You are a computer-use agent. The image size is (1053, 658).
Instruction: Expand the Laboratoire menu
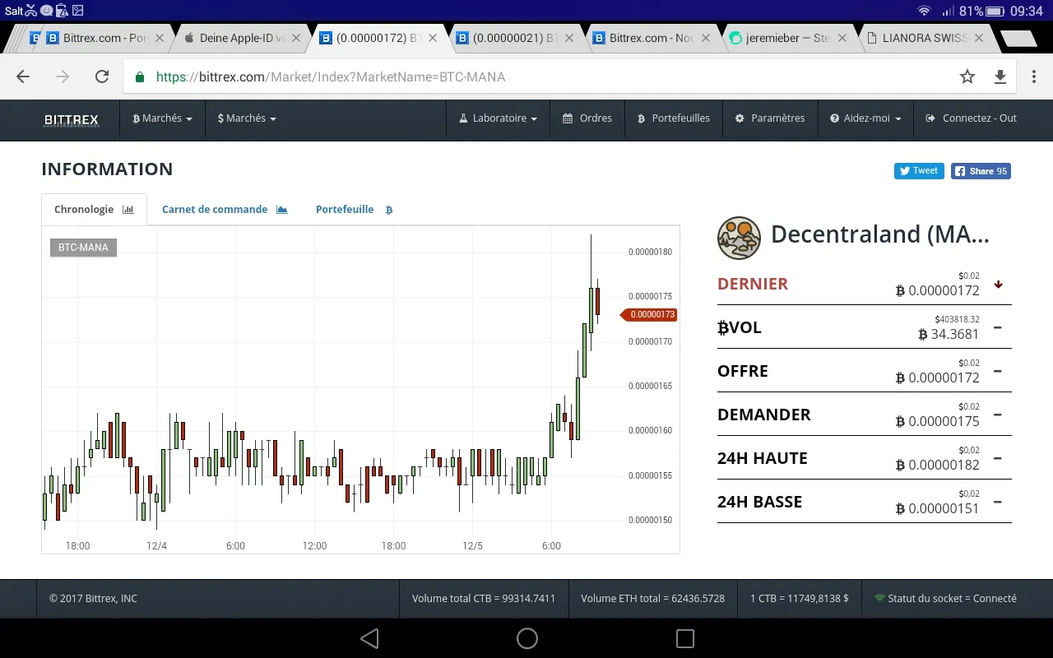coord(498,118)
